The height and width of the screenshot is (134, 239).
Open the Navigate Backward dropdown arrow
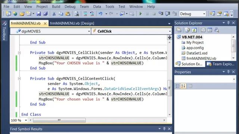click(x=127, y=14)
